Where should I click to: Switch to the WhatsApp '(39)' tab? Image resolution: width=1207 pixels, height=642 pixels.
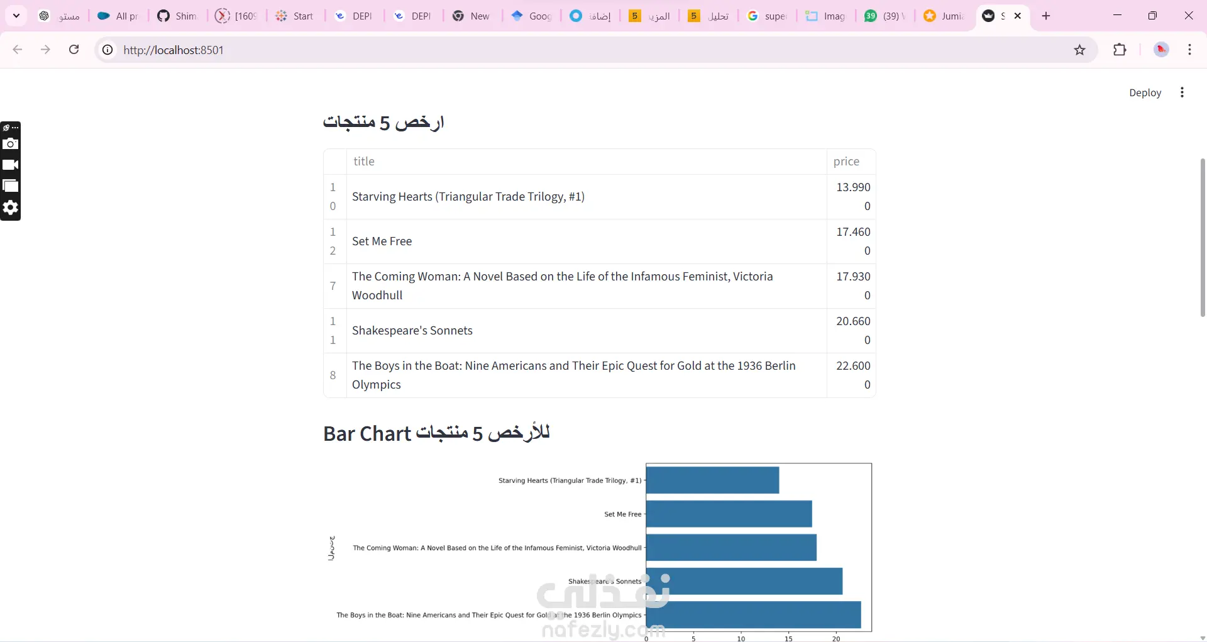pyautogui.click(x=885, y=16)
